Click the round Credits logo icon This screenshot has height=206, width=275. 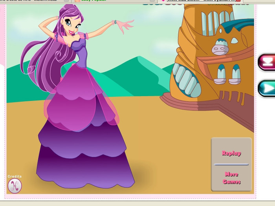pos(15,186)
